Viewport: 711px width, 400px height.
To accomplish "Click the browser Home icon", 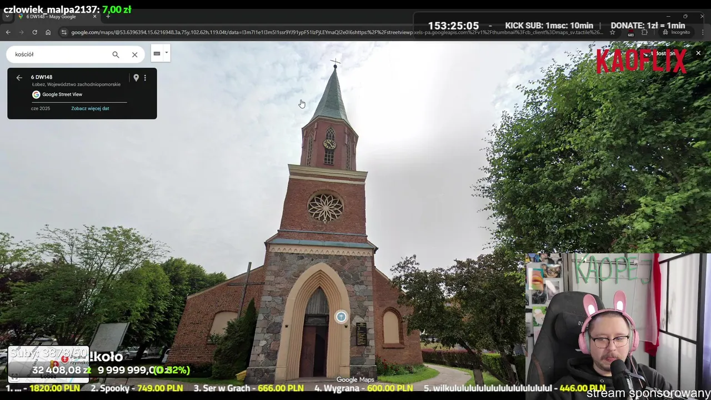I will [48, 32].
